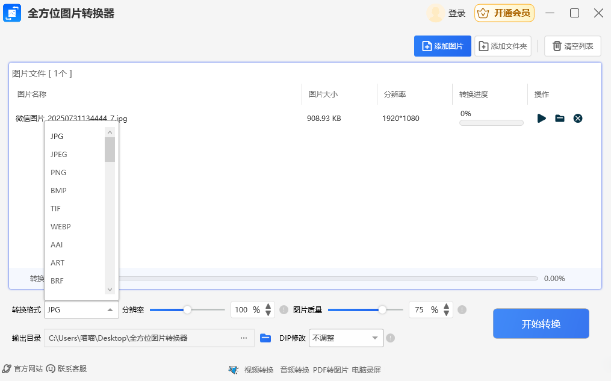This screenshot has height=381, width=611.
Task: Click the info icon next to DIP修改
Action: click(390, 338)
